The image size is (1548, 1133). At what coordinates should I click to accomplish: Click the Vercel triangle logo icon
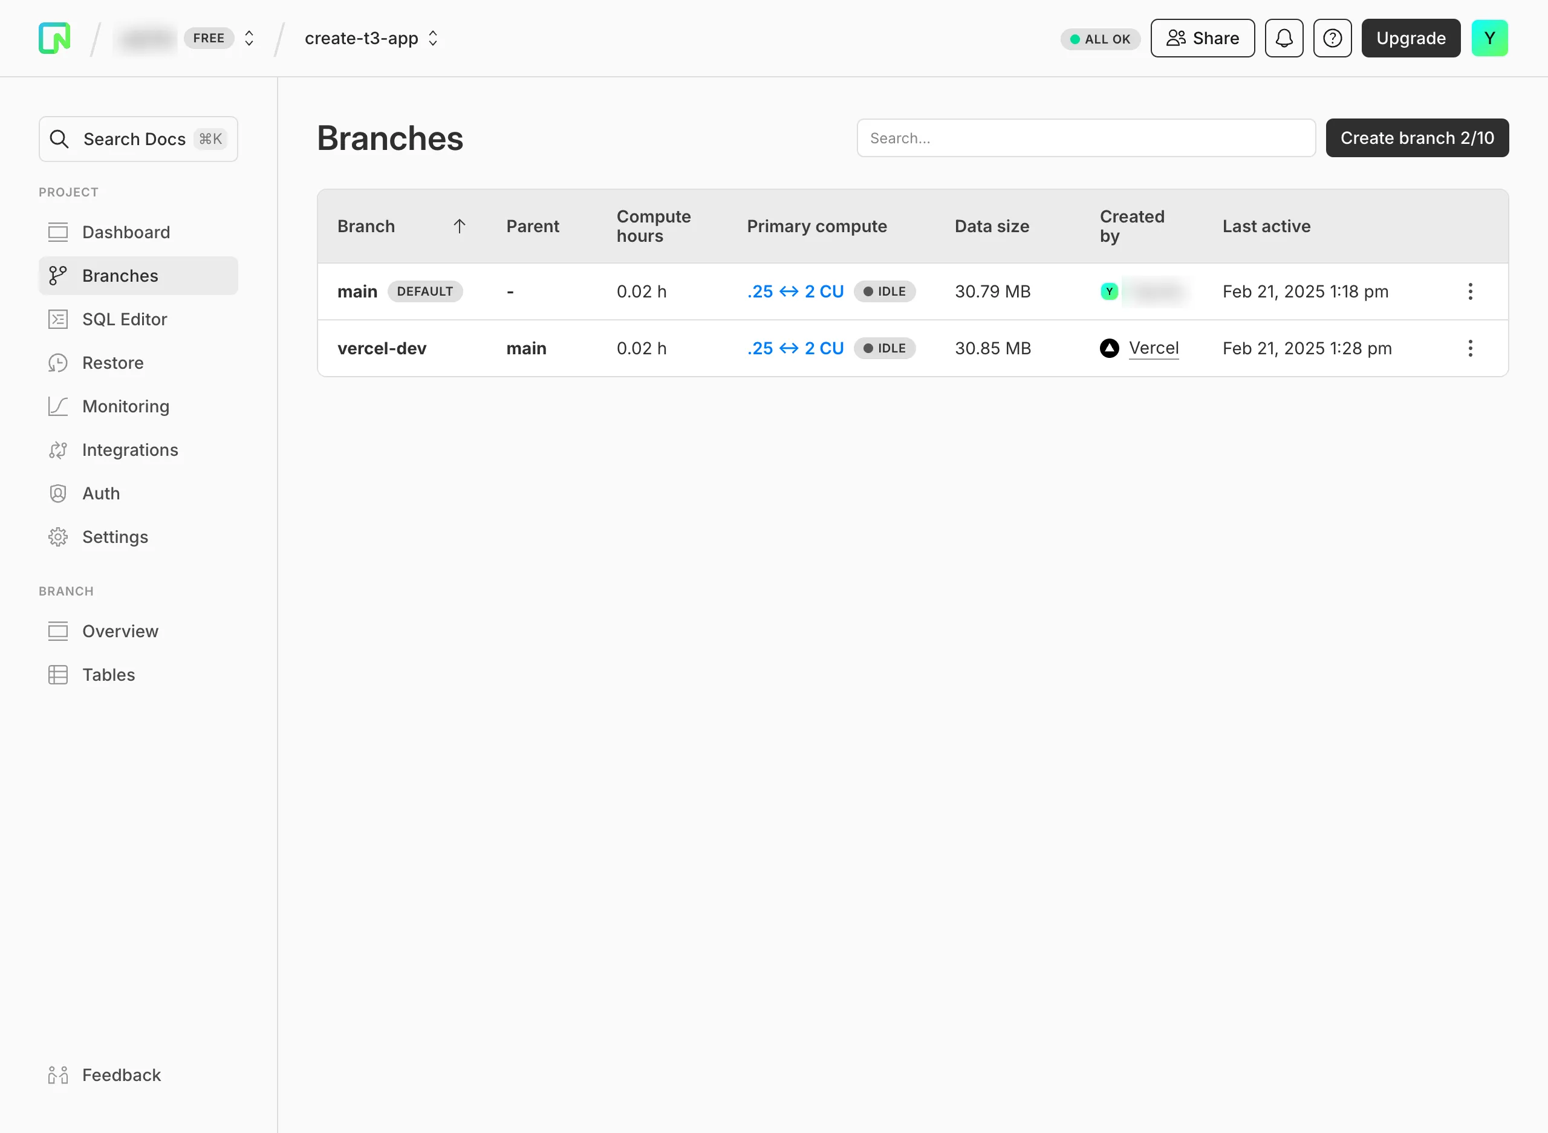click(1109, 348)
